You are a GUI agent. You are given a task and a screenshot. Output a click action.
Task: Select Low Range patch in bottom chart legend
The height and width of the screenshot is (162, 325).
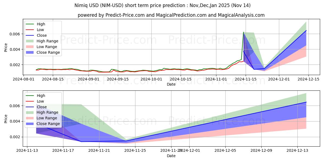click(31, 118)
